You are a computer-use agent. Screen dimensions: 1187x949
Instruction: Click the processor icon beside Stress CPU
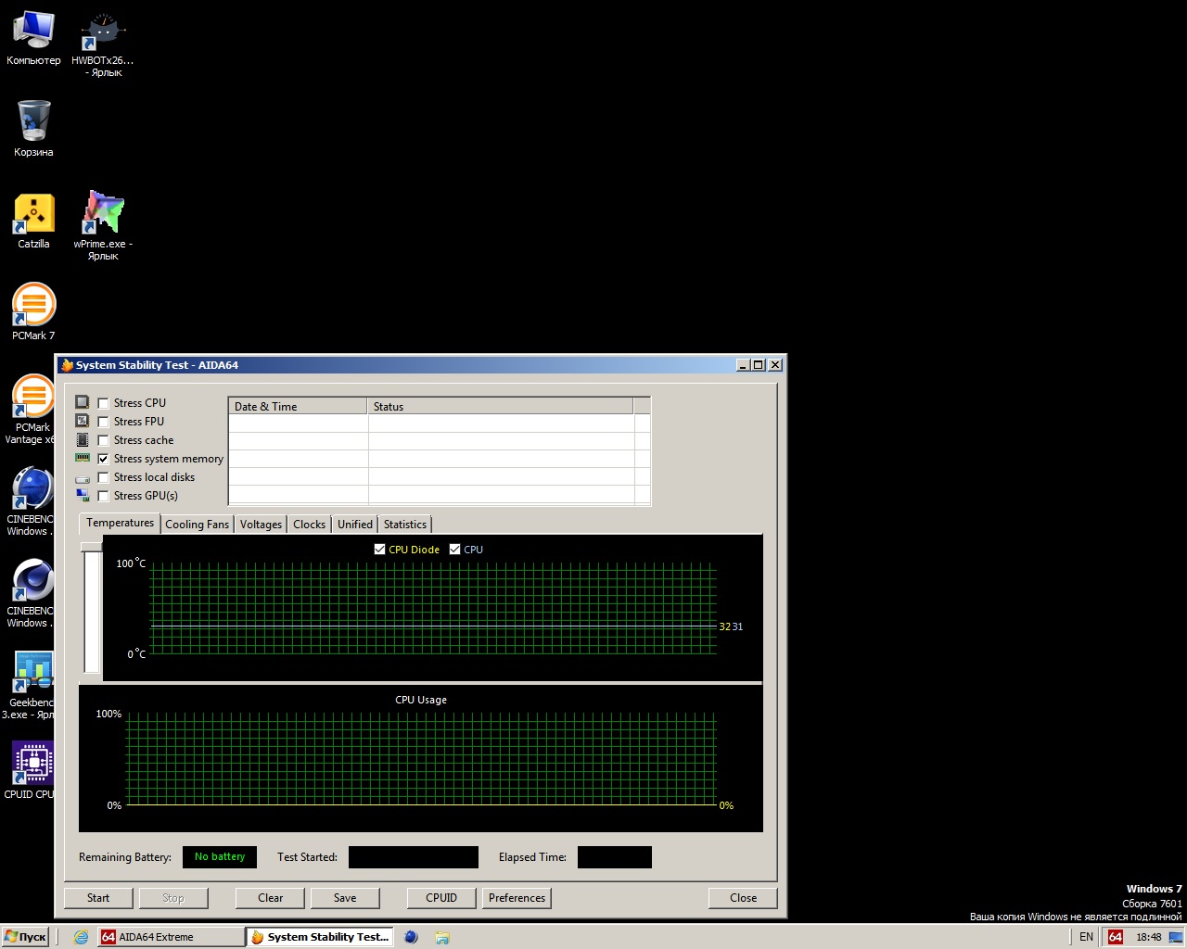(x=83, y=402)
